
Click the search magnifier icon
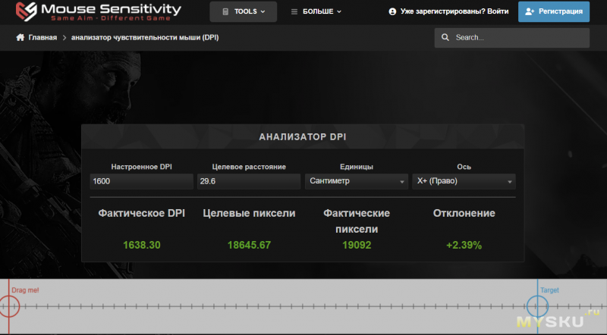[x=445, y=37]
